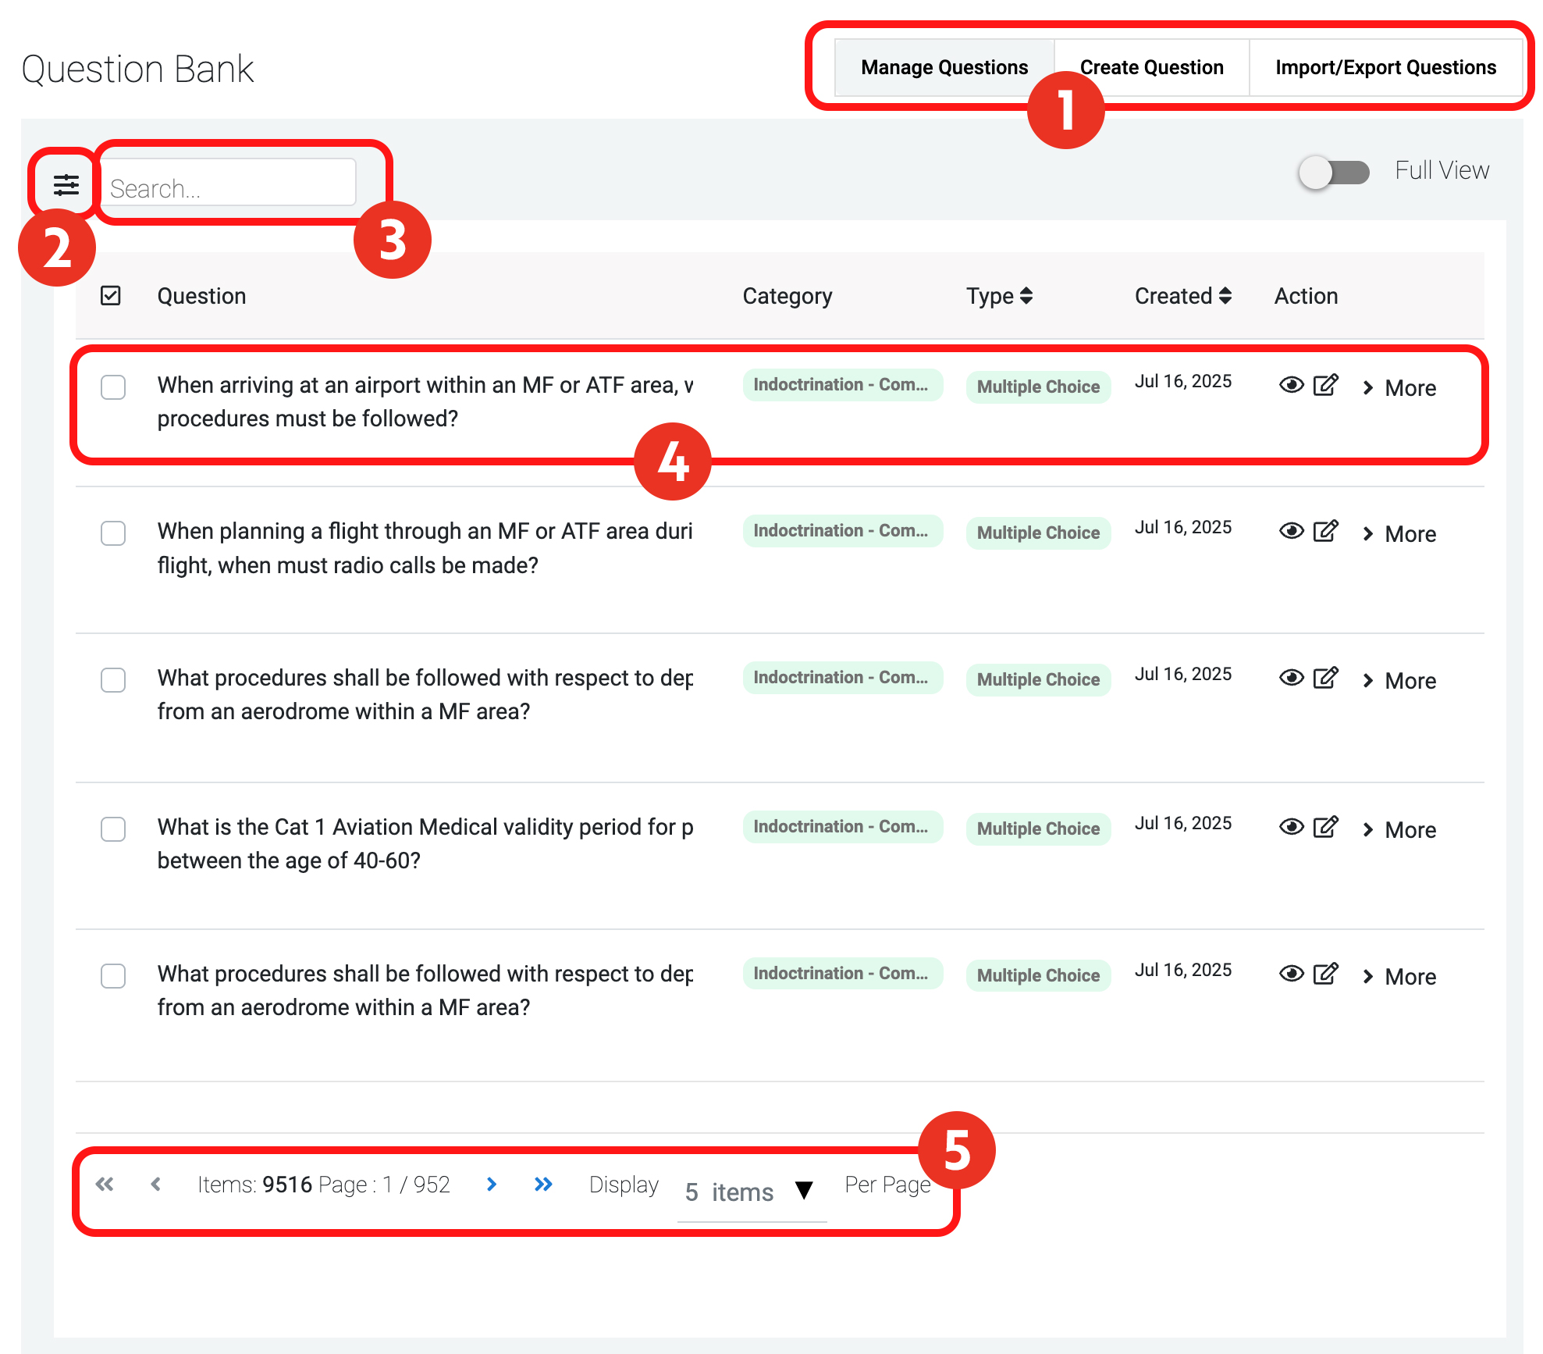Sort by the Created column
This screenshot has width=1543, height=1354.
(x=1183, y=296)
